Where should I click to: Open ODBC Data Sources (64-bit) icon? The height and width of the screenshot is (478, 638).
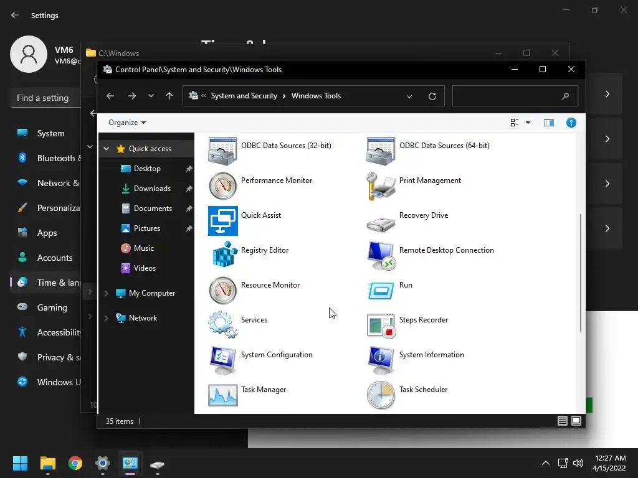point(381,151)
